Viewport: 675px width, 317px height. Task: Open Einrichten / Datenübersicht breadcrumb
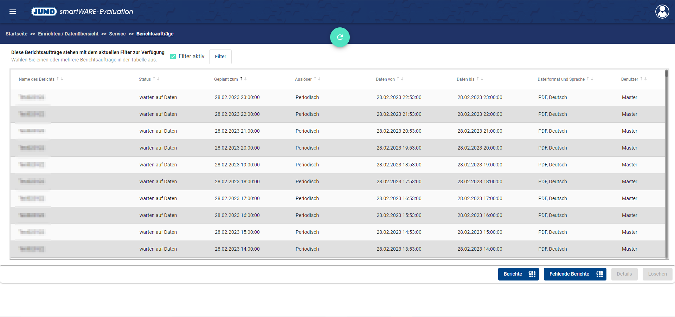pyautogui.click(x=68, y=34)
